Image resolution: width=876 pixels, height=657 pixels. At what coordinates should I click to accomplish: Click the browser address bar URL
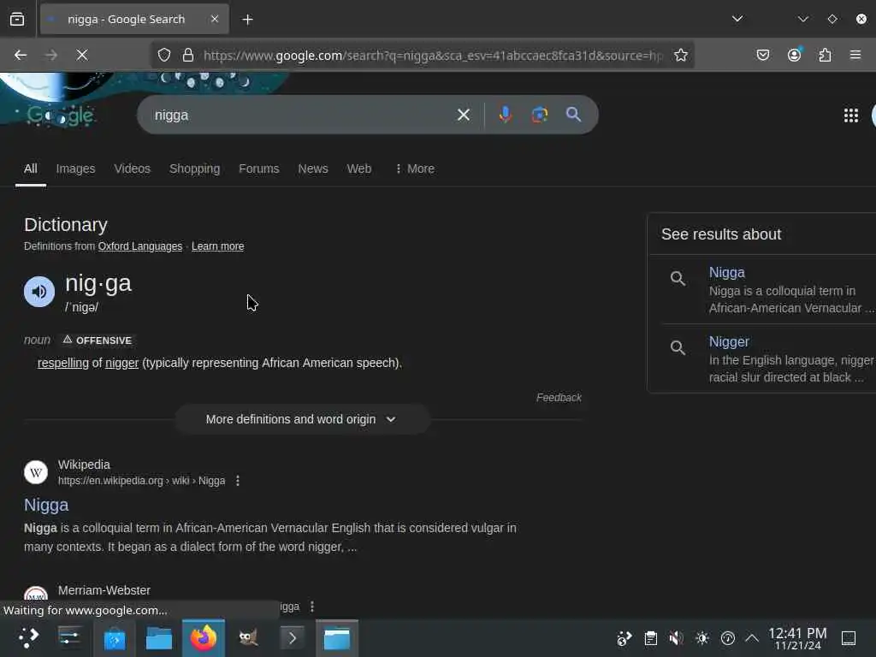(x=433, y=56)
